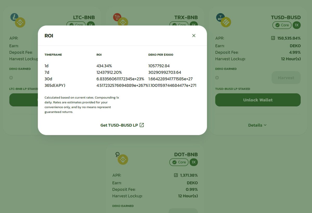Click the TIMEFRAME column header
Screen dimensions: 312x213
pos(53,55)
